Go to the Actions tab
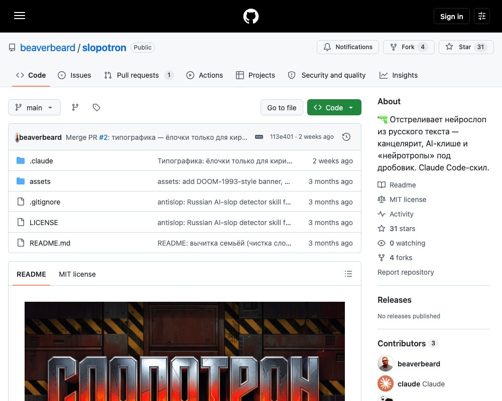Screen dimensions: 502x401 (205, 75)
